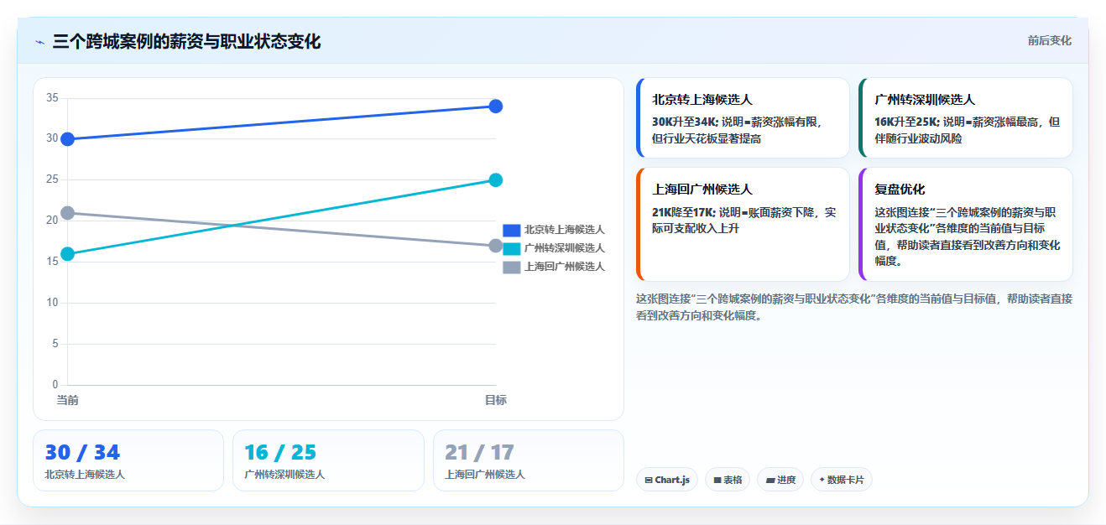Select the 前后变化 tag in the header
Image resolution: width=1106 pixels, height=525 pixels.
(x=1050, y=40)
